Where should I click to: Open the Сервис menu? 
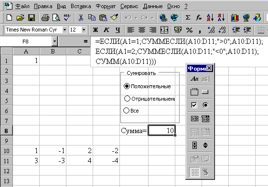[x=129, y=6]
